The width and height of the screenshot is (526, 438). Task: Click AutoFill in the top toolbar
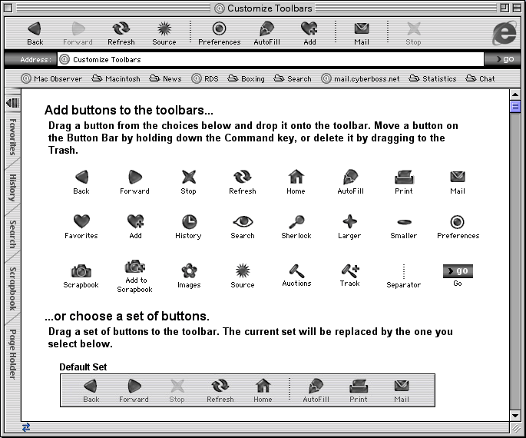(267, 33)
